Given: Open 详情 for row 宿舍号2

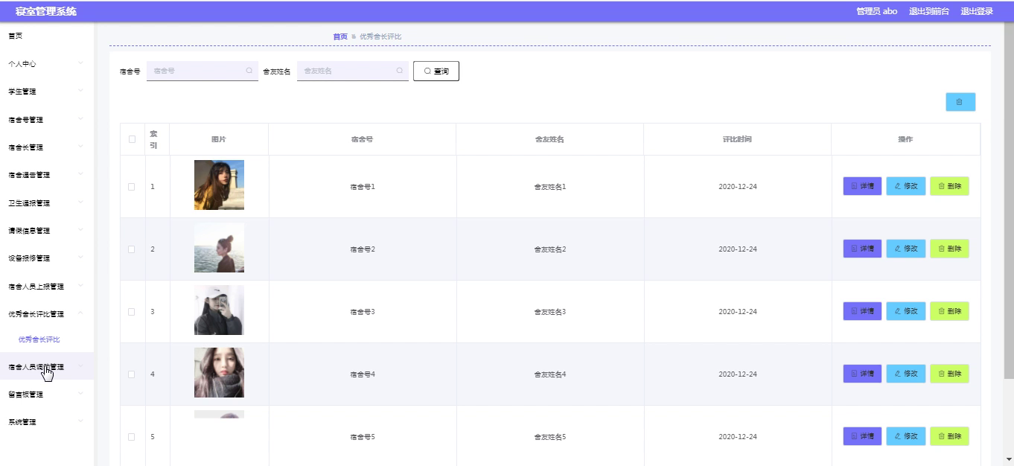Looking at the screenshot, I should tap(862, 249).
